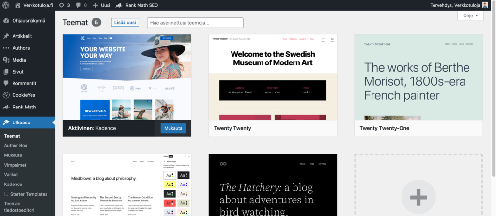Open Teeman tiedostoeditori link
The width and height of the screenshot is (496, 216).
pyautogui.click(x=19, y=207)
